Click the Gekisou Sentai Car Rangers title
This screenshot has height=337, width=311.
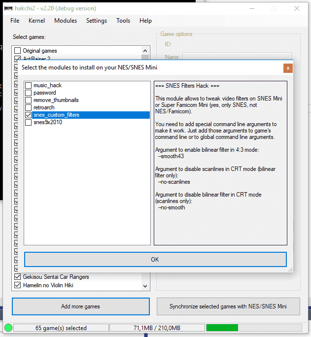pos(56,277)
